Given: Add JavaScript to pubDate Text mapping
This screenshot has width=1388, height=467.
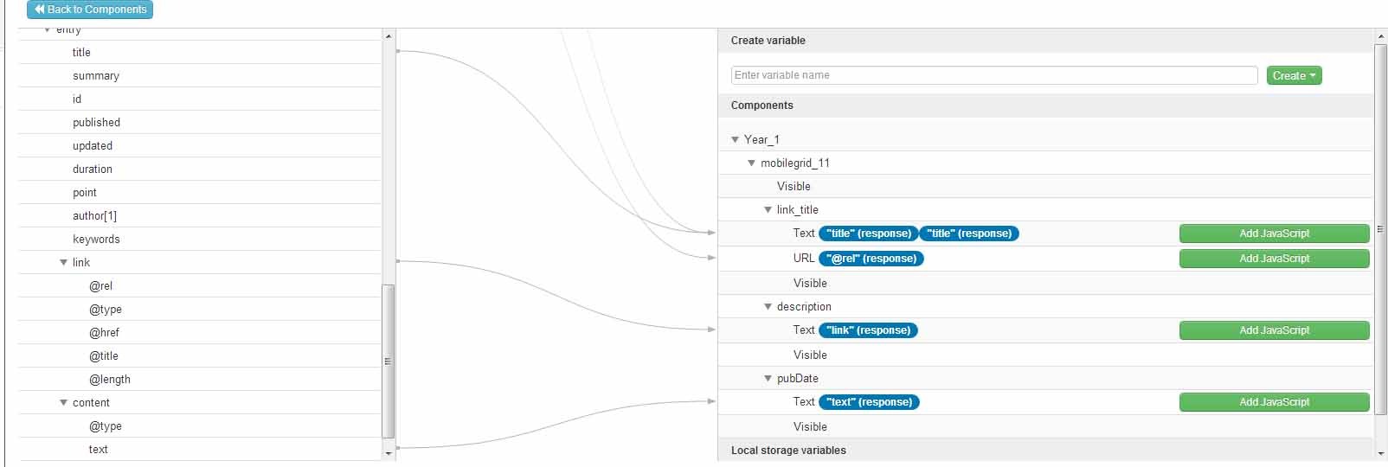Looking at the screenshot, I should pos(1274,402).
